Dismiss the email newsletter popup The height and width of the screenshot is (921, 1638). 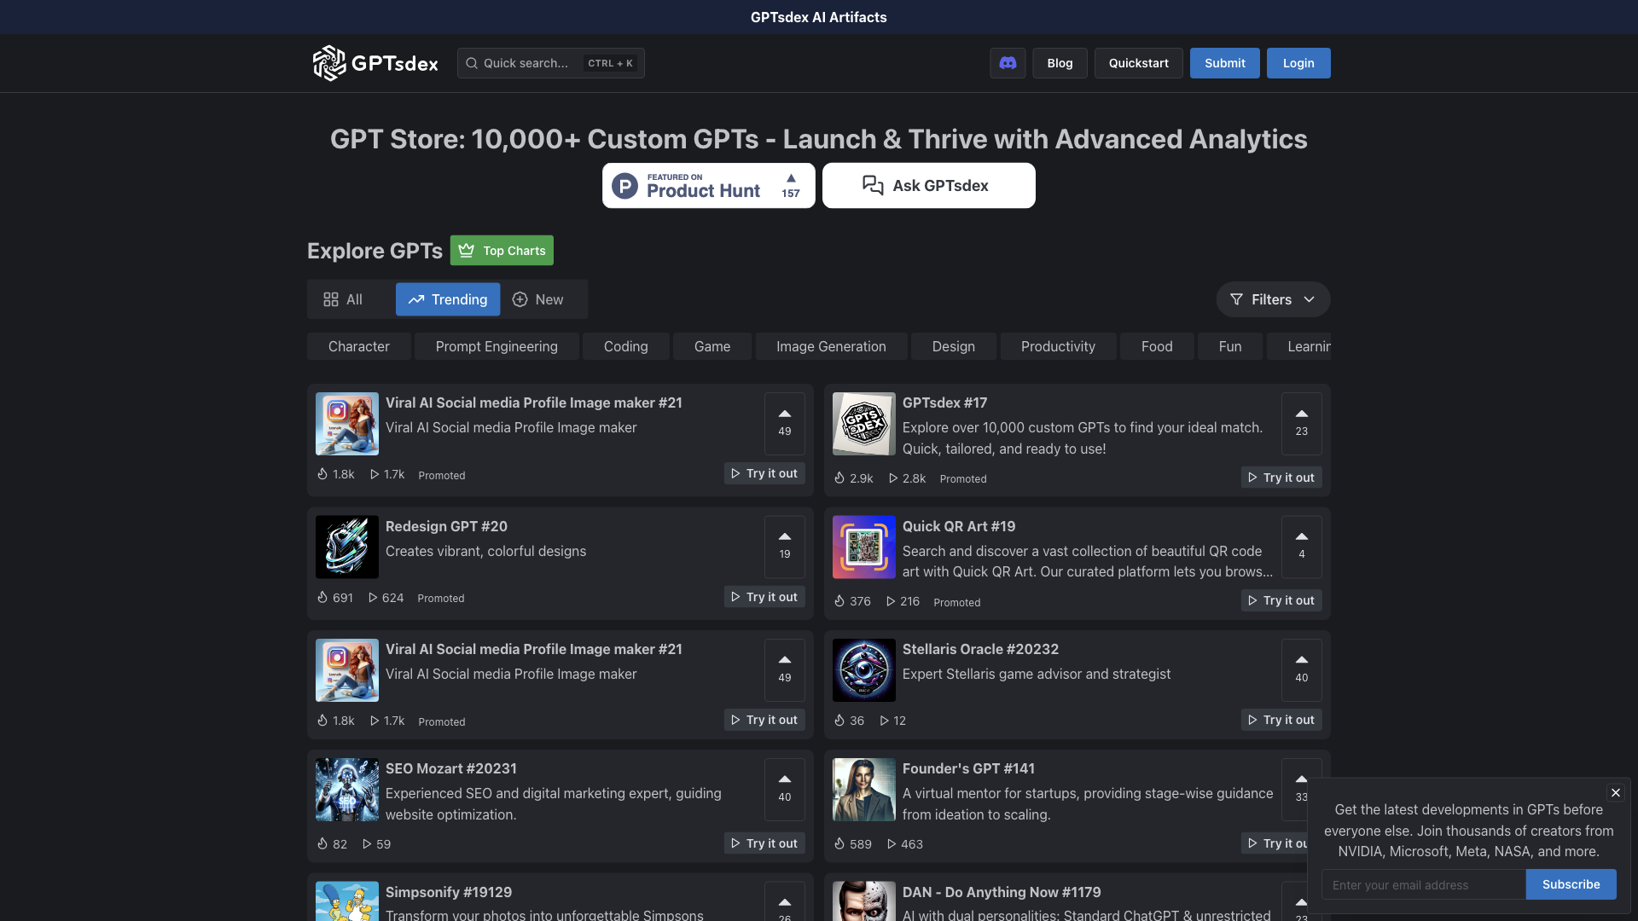1615,793
